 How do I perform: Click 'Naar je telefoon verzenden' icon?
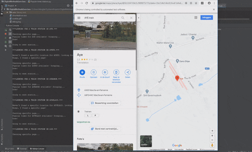pos(116,72)
